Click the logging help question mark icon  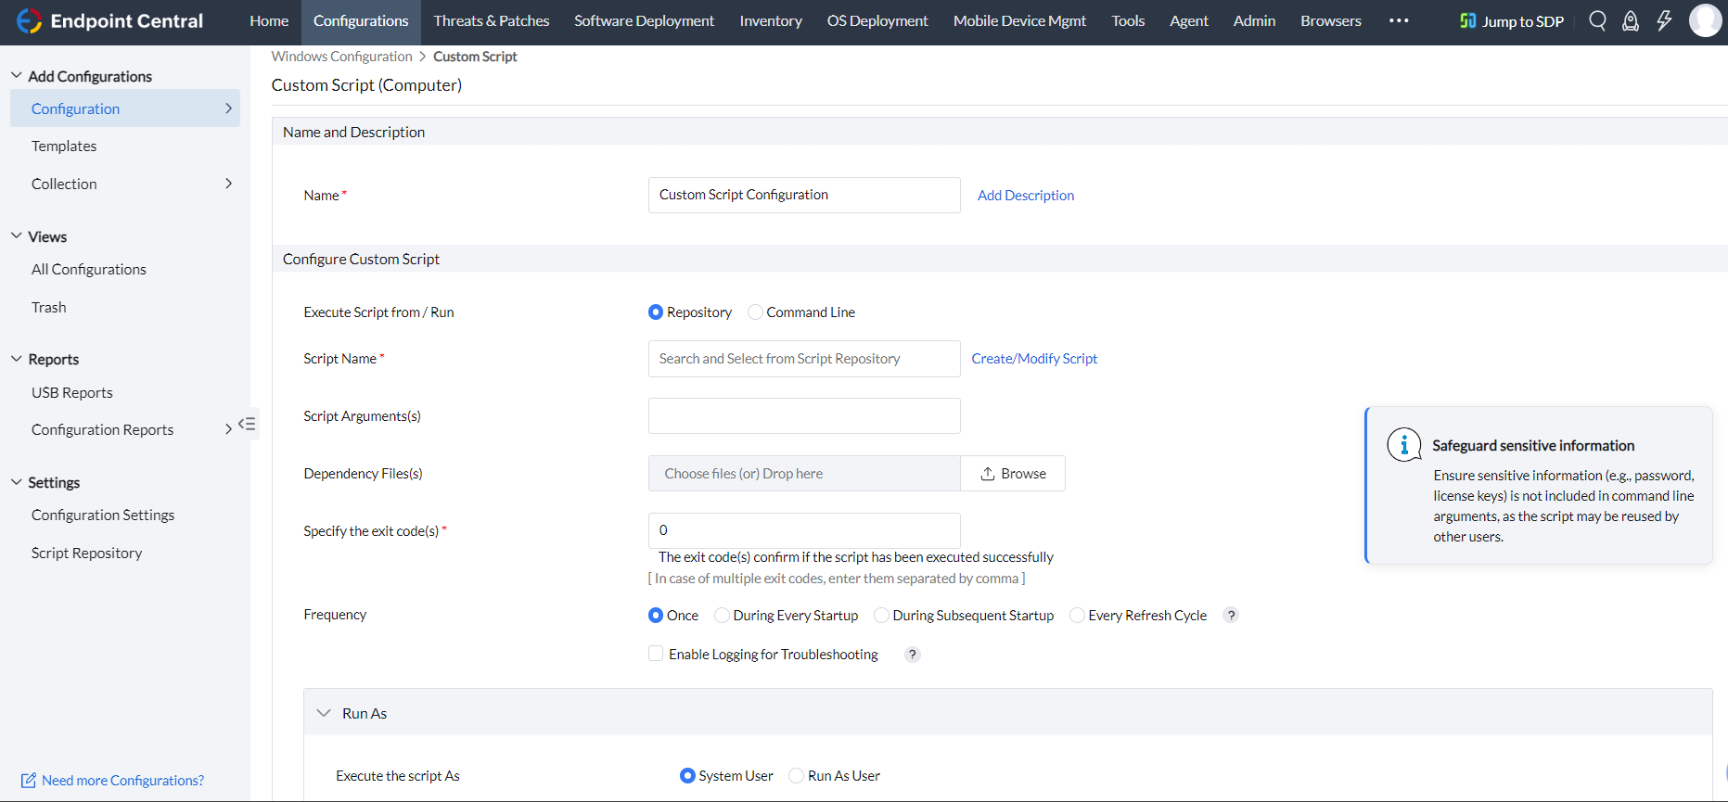point(913,655)
